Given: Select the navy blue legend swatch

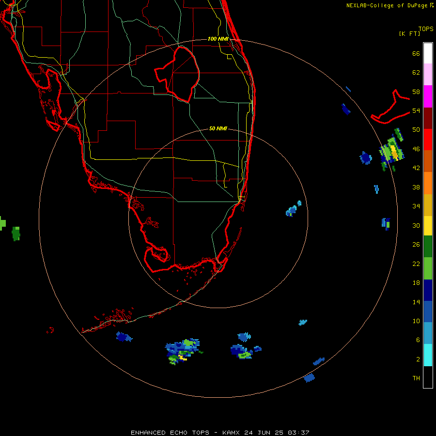Looking at the screenshot, I should 428,290.
